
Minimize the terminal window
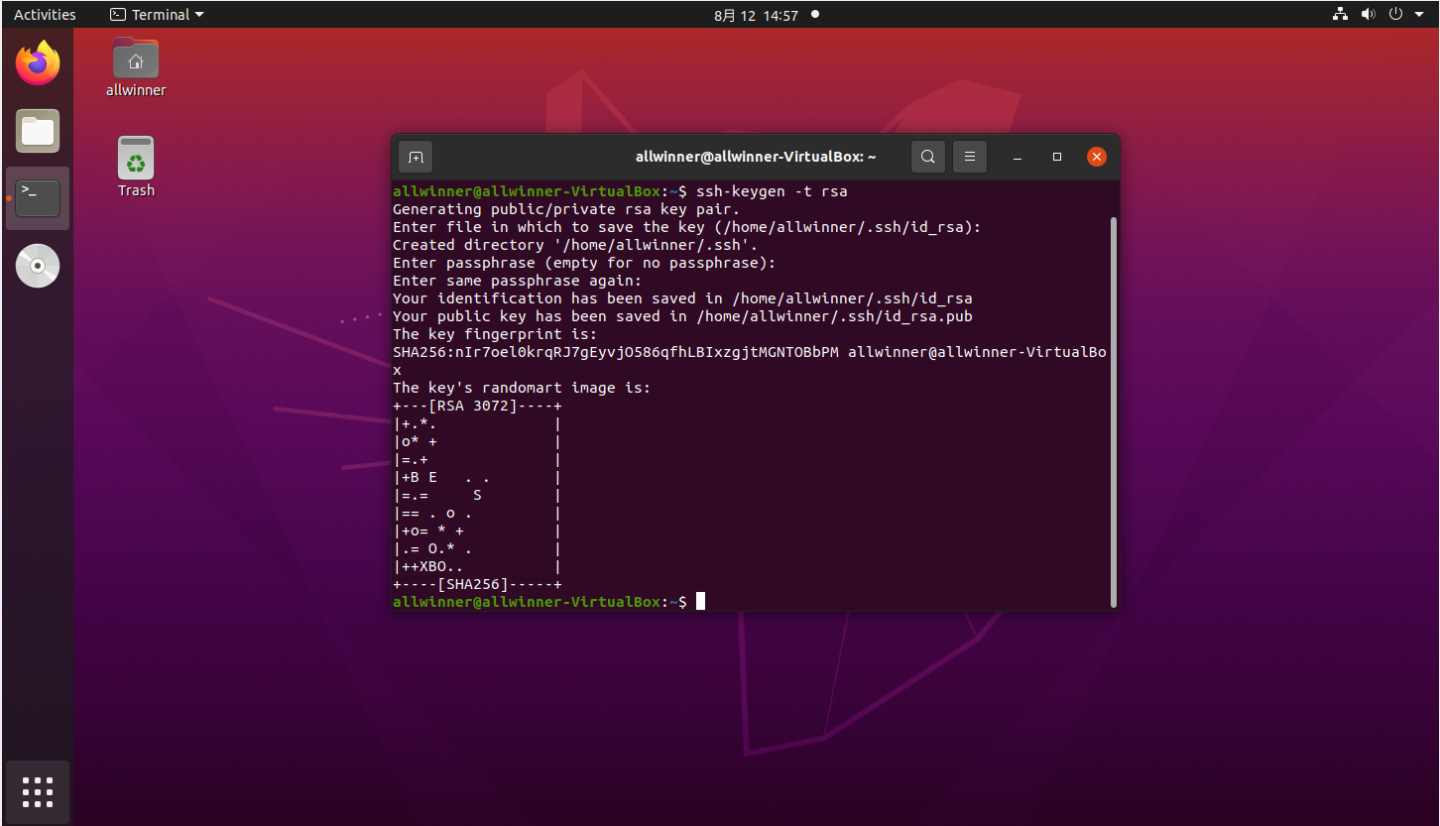pos(1018,157)
